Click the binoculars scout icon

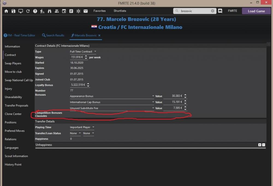(49, 11)
